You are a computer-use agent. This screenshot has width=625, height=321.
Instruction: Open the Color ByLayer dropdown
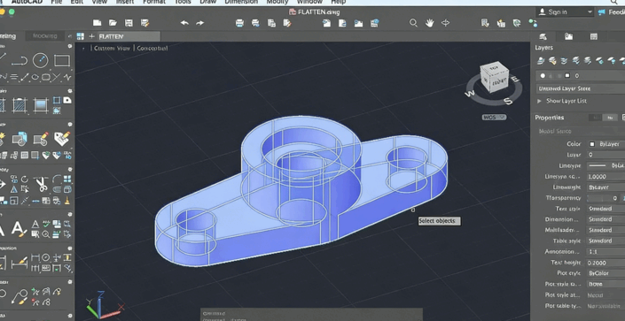pos(605,144)
